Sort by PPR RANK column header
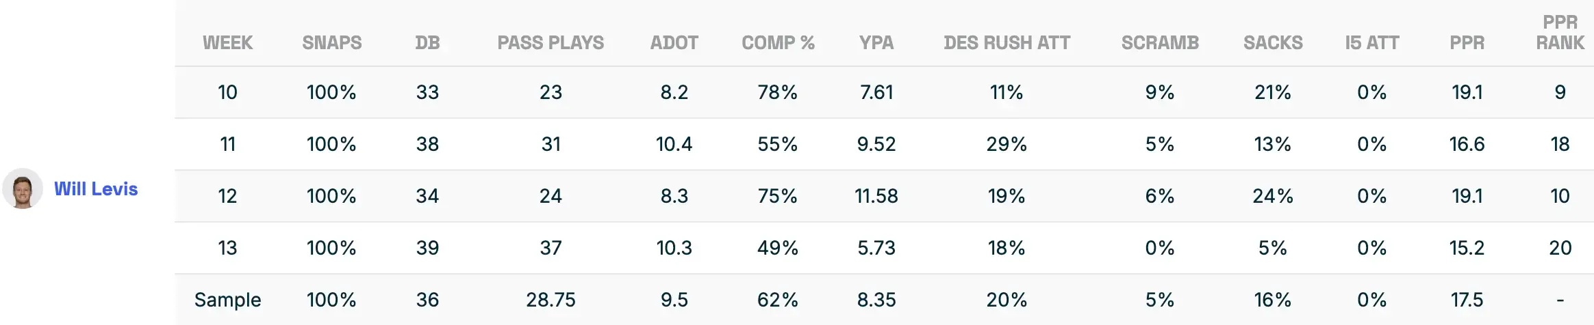Viewport: 1594px width, 325px height. 1560,33
